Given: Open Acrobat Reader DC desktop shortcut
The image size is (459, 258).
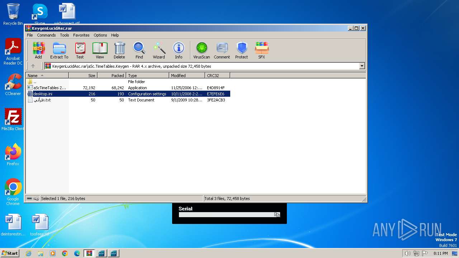Looking at the screenshot, I should click(13, 52).
